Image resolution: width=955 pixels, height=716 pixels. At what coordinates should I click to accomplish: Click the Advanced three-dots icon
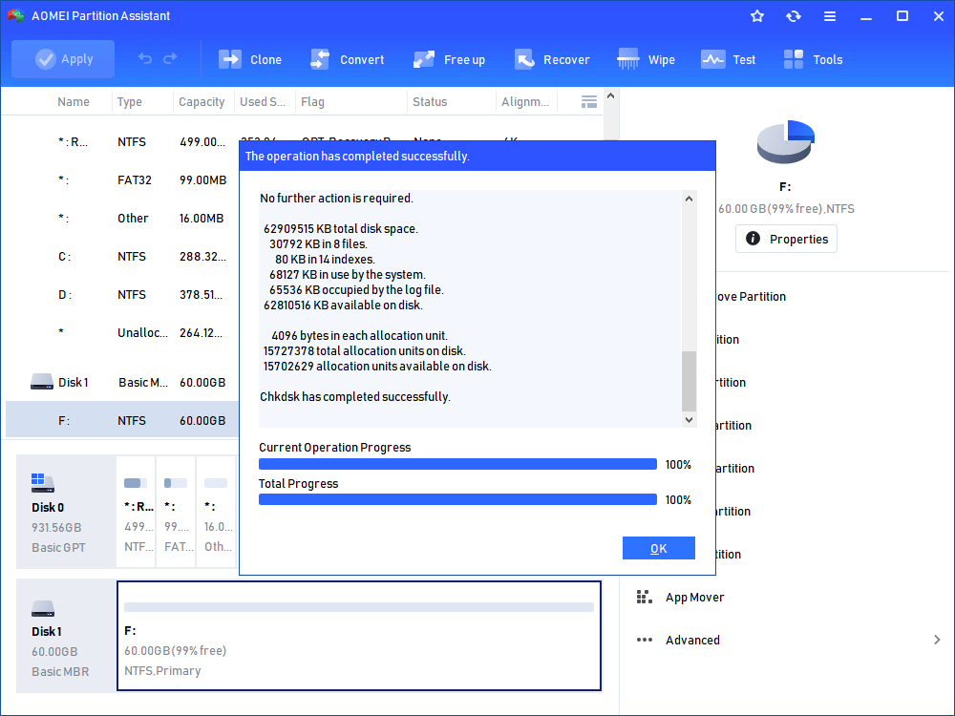[x=644, y=640]
